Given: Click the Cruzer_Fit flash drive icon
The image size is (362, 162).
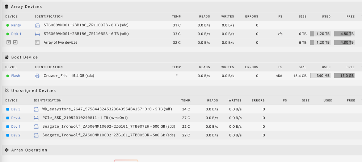Looking at the screenshot, I should pyautogui.click(x=37, y=76).
